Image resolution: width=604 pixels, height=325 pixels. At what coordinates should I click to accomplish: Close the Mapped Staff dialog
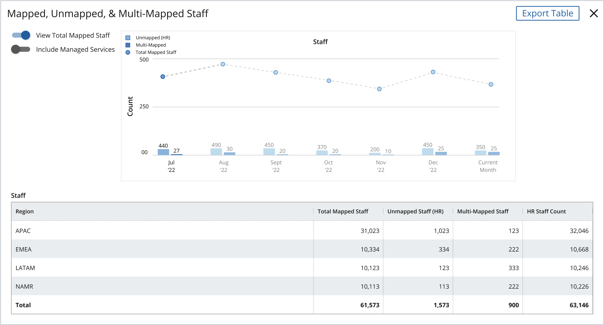coord(593,13)
